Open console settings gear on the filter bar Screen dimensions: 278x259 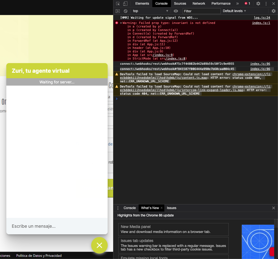click(x=273, y=11)
